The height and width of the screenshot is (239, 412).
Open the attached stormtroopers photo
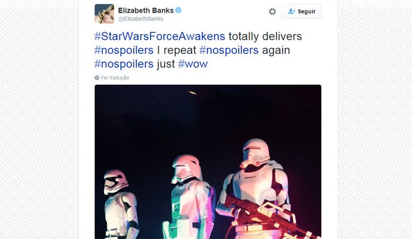point(208,162)
